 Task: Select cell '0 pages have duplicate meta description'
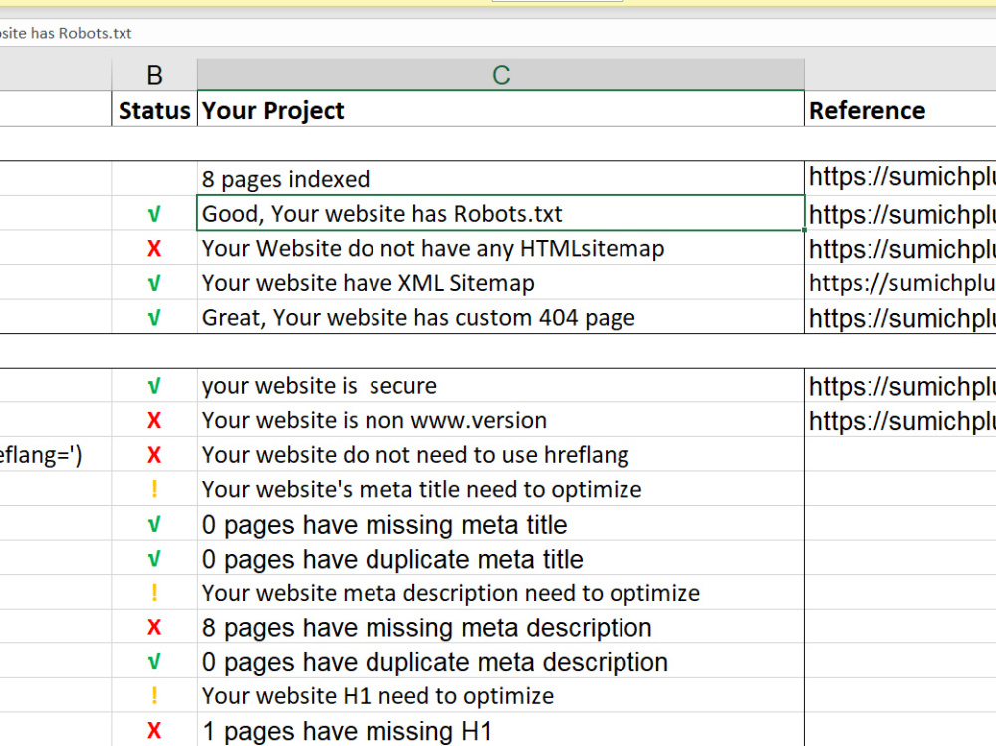[x=501, y=661]
